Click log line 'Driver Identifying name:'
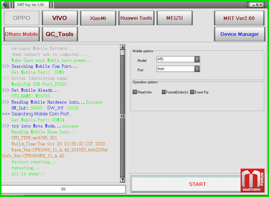Screen dimensions: 269x197 point(40,78)
